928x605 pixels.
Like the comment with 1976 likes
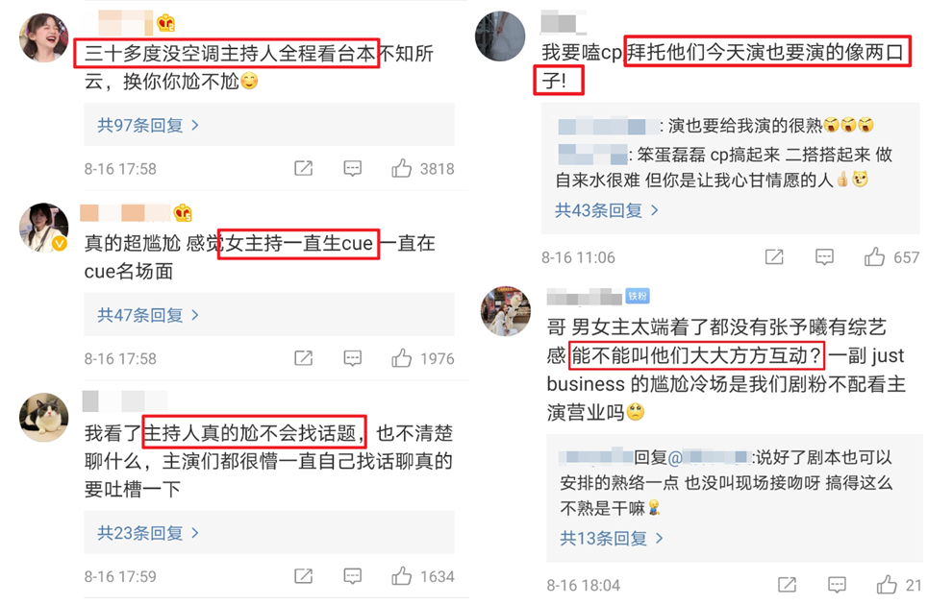(401, 358)
